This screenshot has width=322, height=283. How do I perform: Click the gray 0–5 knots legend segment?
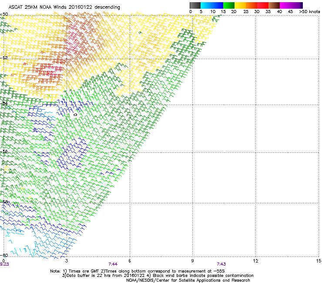(195, 5)
